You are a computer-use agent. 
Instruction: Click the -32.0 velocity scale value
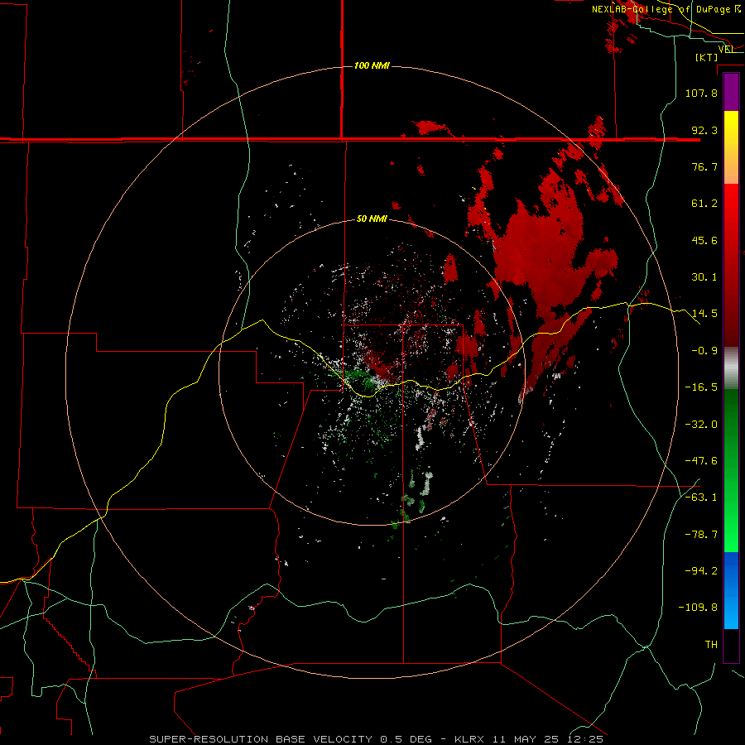(701, 425)
